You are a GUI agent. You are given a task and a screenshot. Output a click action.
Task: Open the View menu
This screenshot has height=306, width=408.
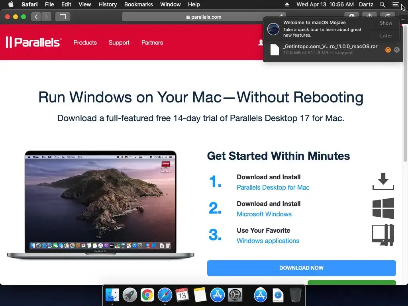[x=84, y=4]
